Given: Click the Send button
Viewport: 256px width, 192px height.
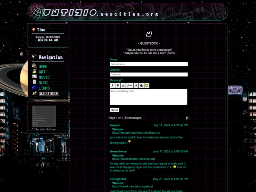Looking at the screenshot, I should (114, 110).
